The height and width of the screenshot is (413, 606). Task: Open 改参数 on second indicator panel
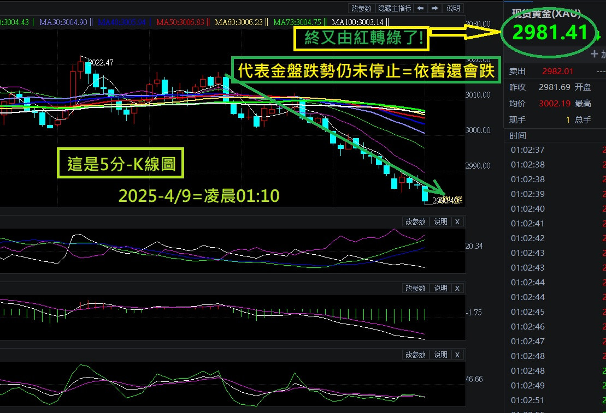pos(415,288)
